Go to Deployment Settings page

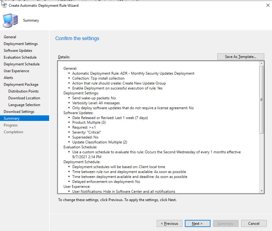pyautogui.click(x=21, y=44)
